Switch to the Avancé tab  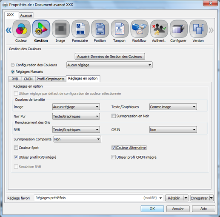coord(26,15)
